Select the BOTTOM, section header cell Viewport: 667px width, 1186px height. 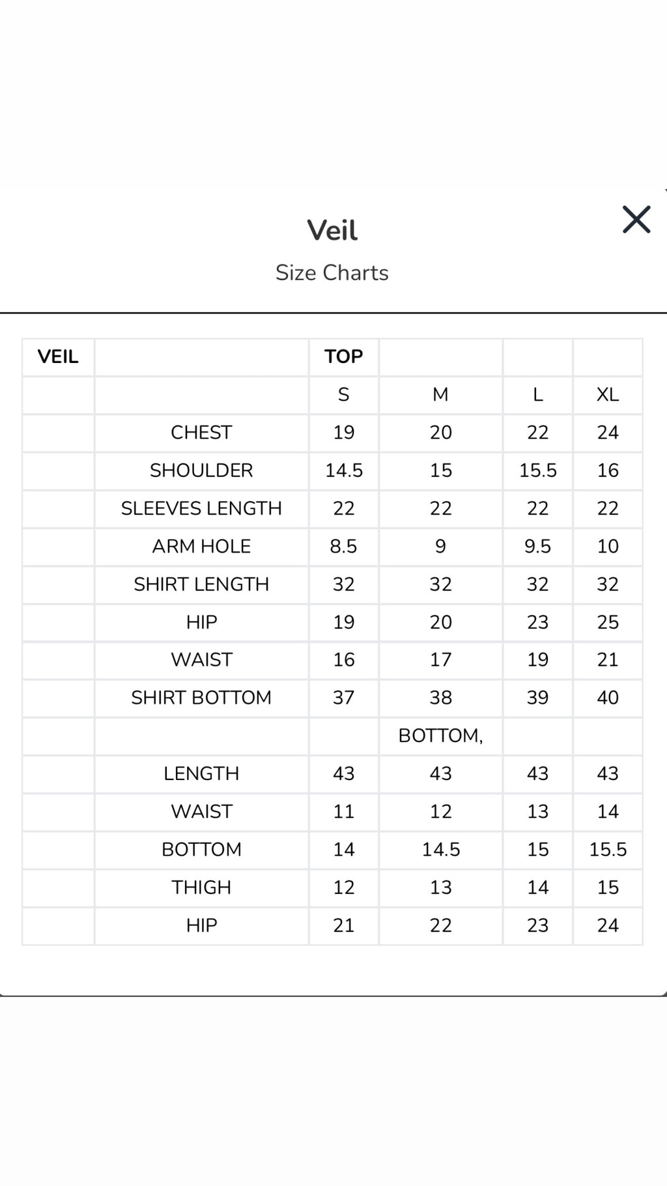(x=441, y=735)
